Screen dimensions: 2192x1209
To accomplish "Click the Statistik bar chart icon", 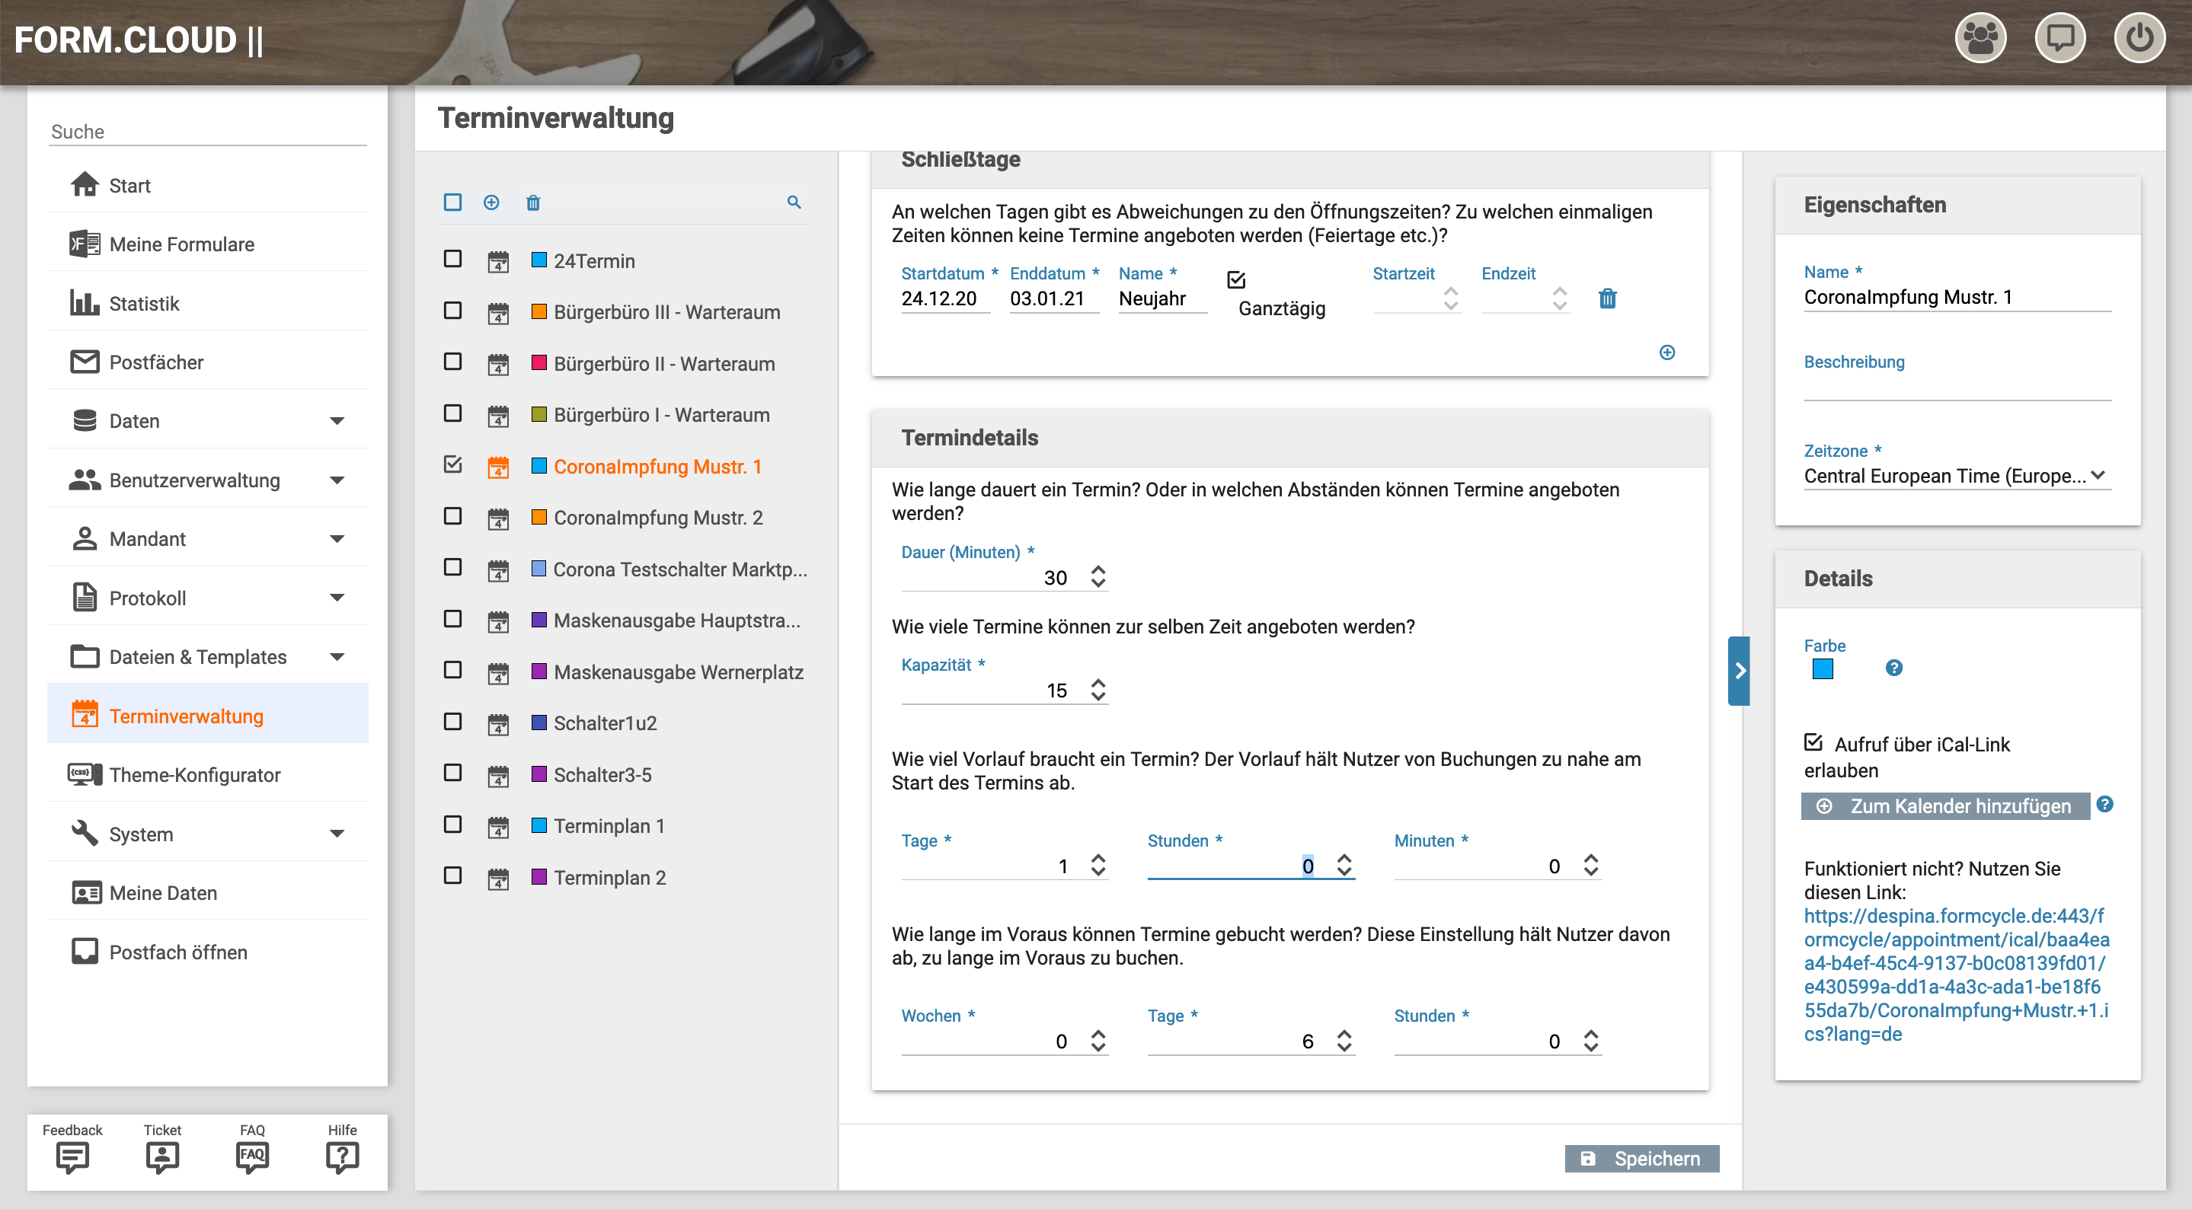I will pyautogui.click(x=85, y=303).
